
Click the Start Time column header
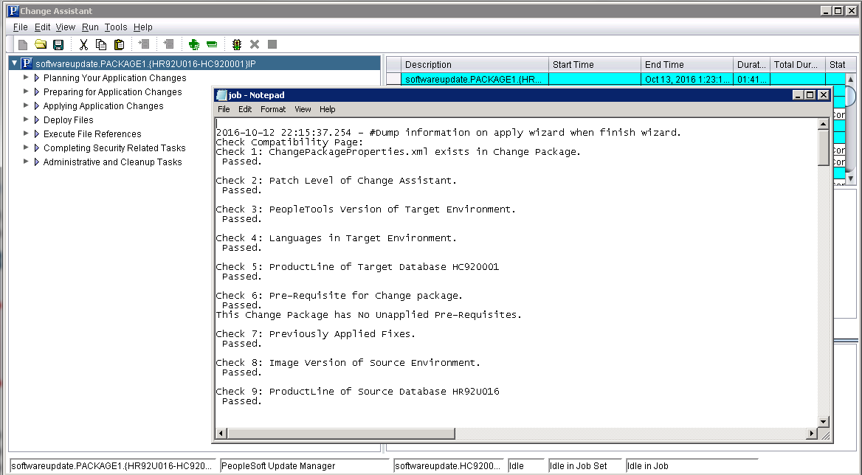tap(595, 64)
